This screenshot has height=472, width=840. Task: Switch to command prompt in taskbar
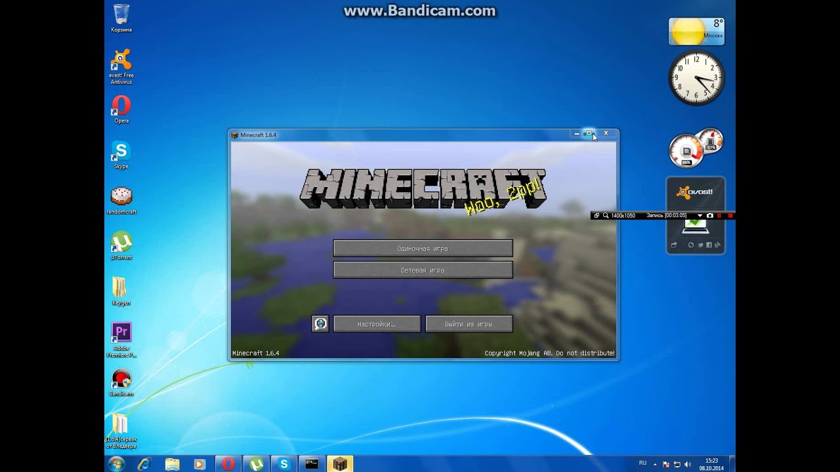tap(312, 464)
